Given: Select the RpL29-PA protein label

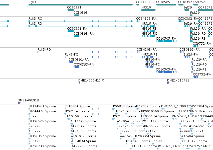Looking at the screenshot, I should point(199,60).
